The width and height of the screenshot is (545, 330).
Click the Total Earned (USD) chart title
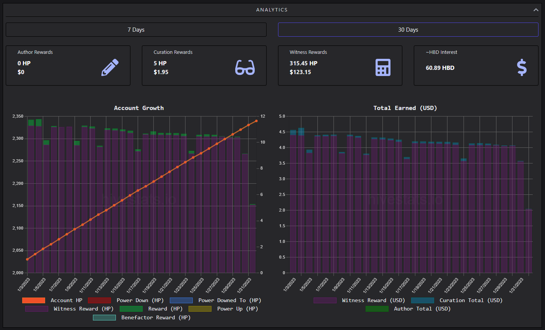[x=405, y=108]
